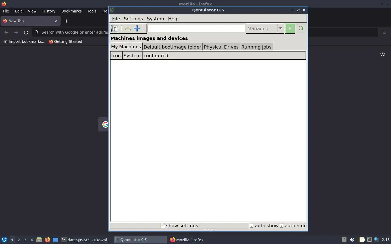Click the magnifier search icon in Qemulator
391x244 pixels.
301,28
